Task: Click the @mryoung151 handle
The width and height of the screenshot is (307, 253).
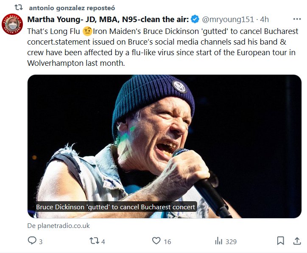Action: (228, 19)
